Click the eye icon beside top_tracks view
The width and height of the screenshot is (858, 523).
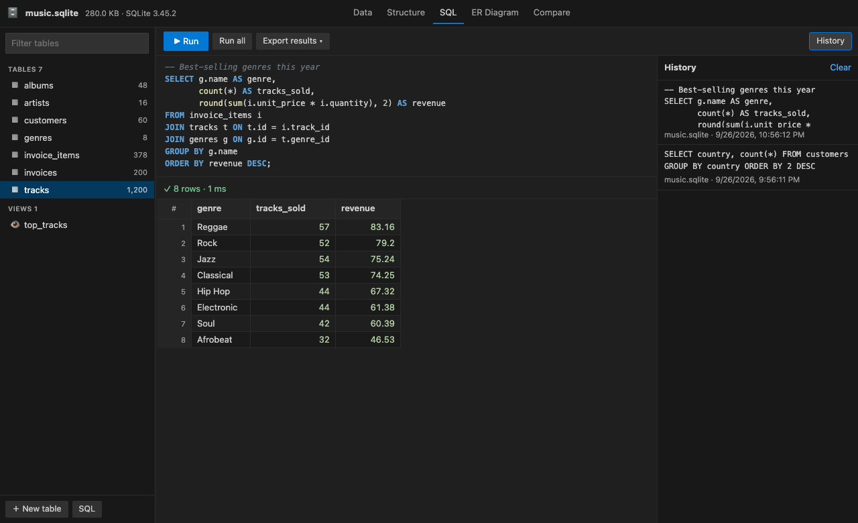15,225
